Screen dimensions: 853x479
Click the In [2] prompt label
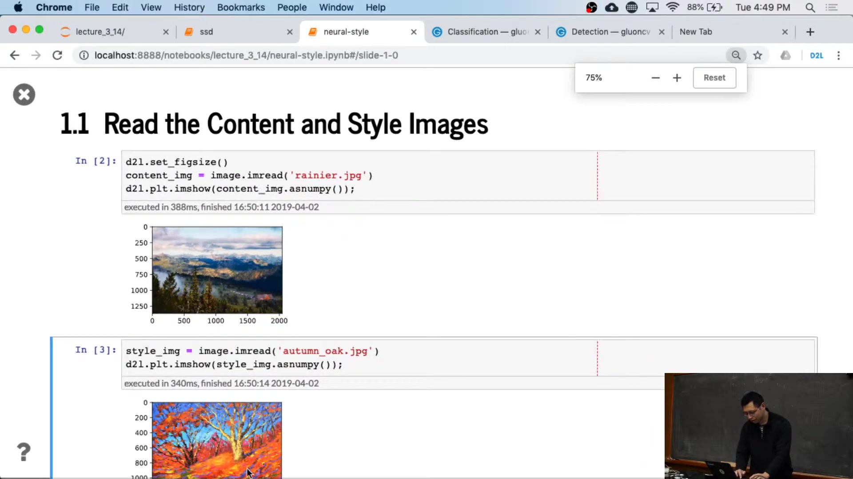tap(96, 161)
